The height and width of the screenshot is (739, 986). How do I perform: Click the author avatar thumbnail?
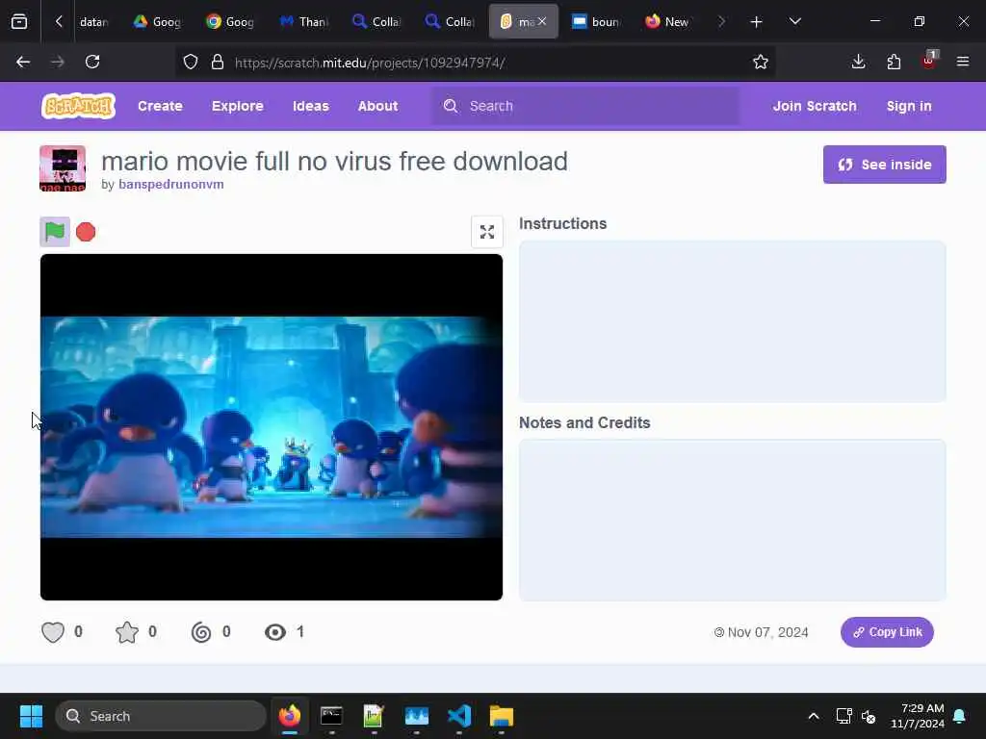point(63,168)
